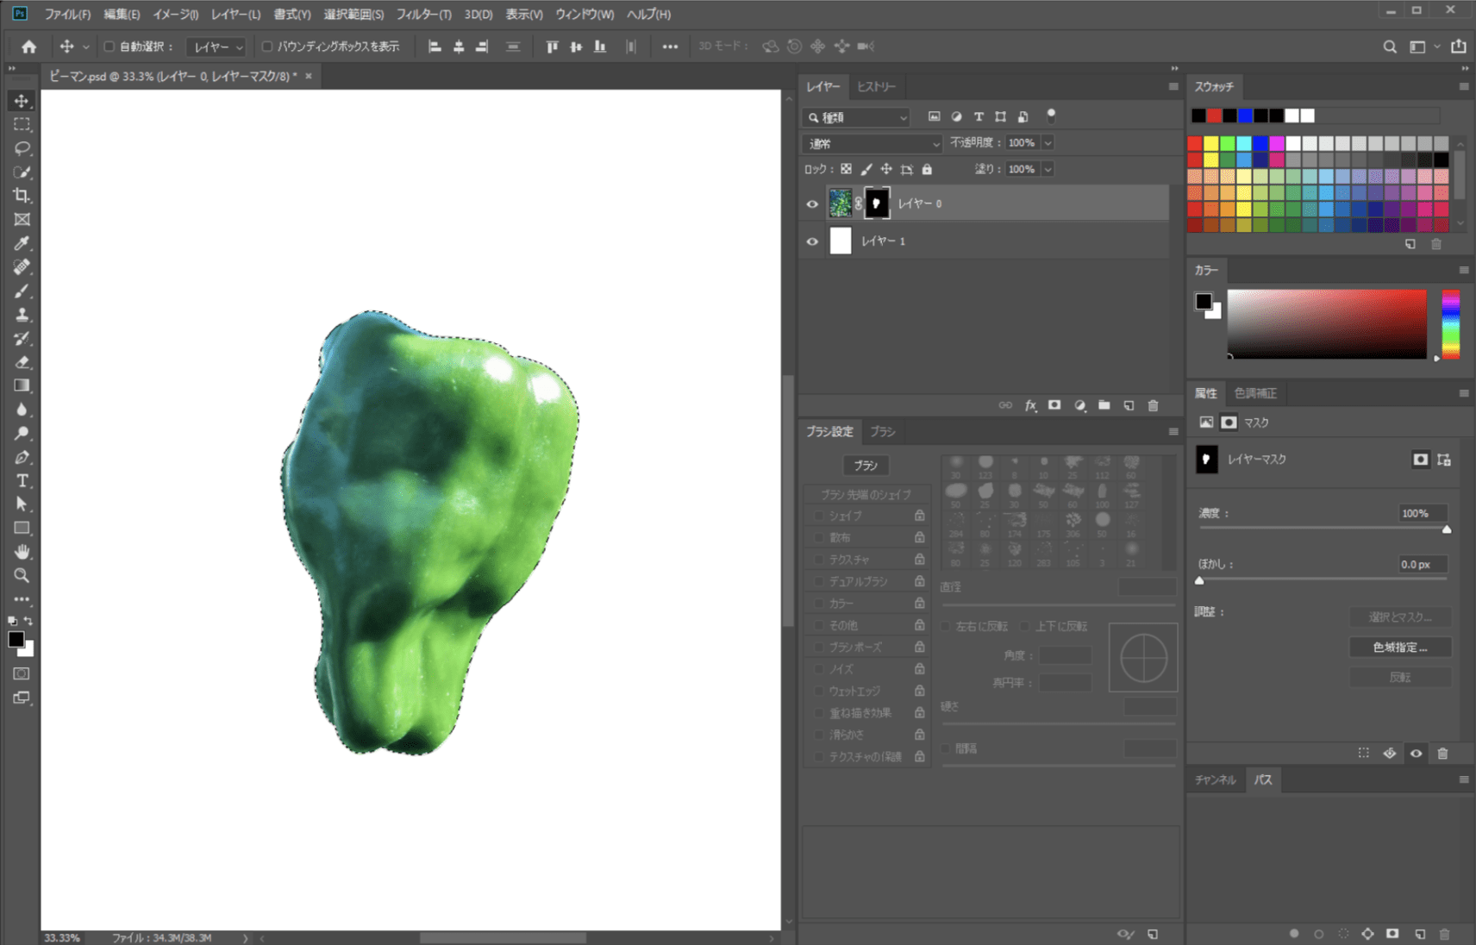Enable the 自動選択 checkbox
Image resolution: width=1476 pixels, height=945 pixels.
coord(109,47)
